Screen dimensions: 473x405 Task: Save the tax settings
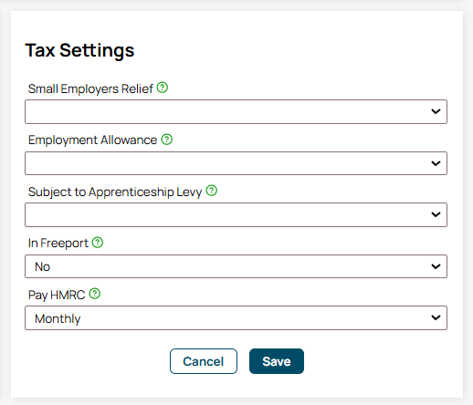[277, 361]
